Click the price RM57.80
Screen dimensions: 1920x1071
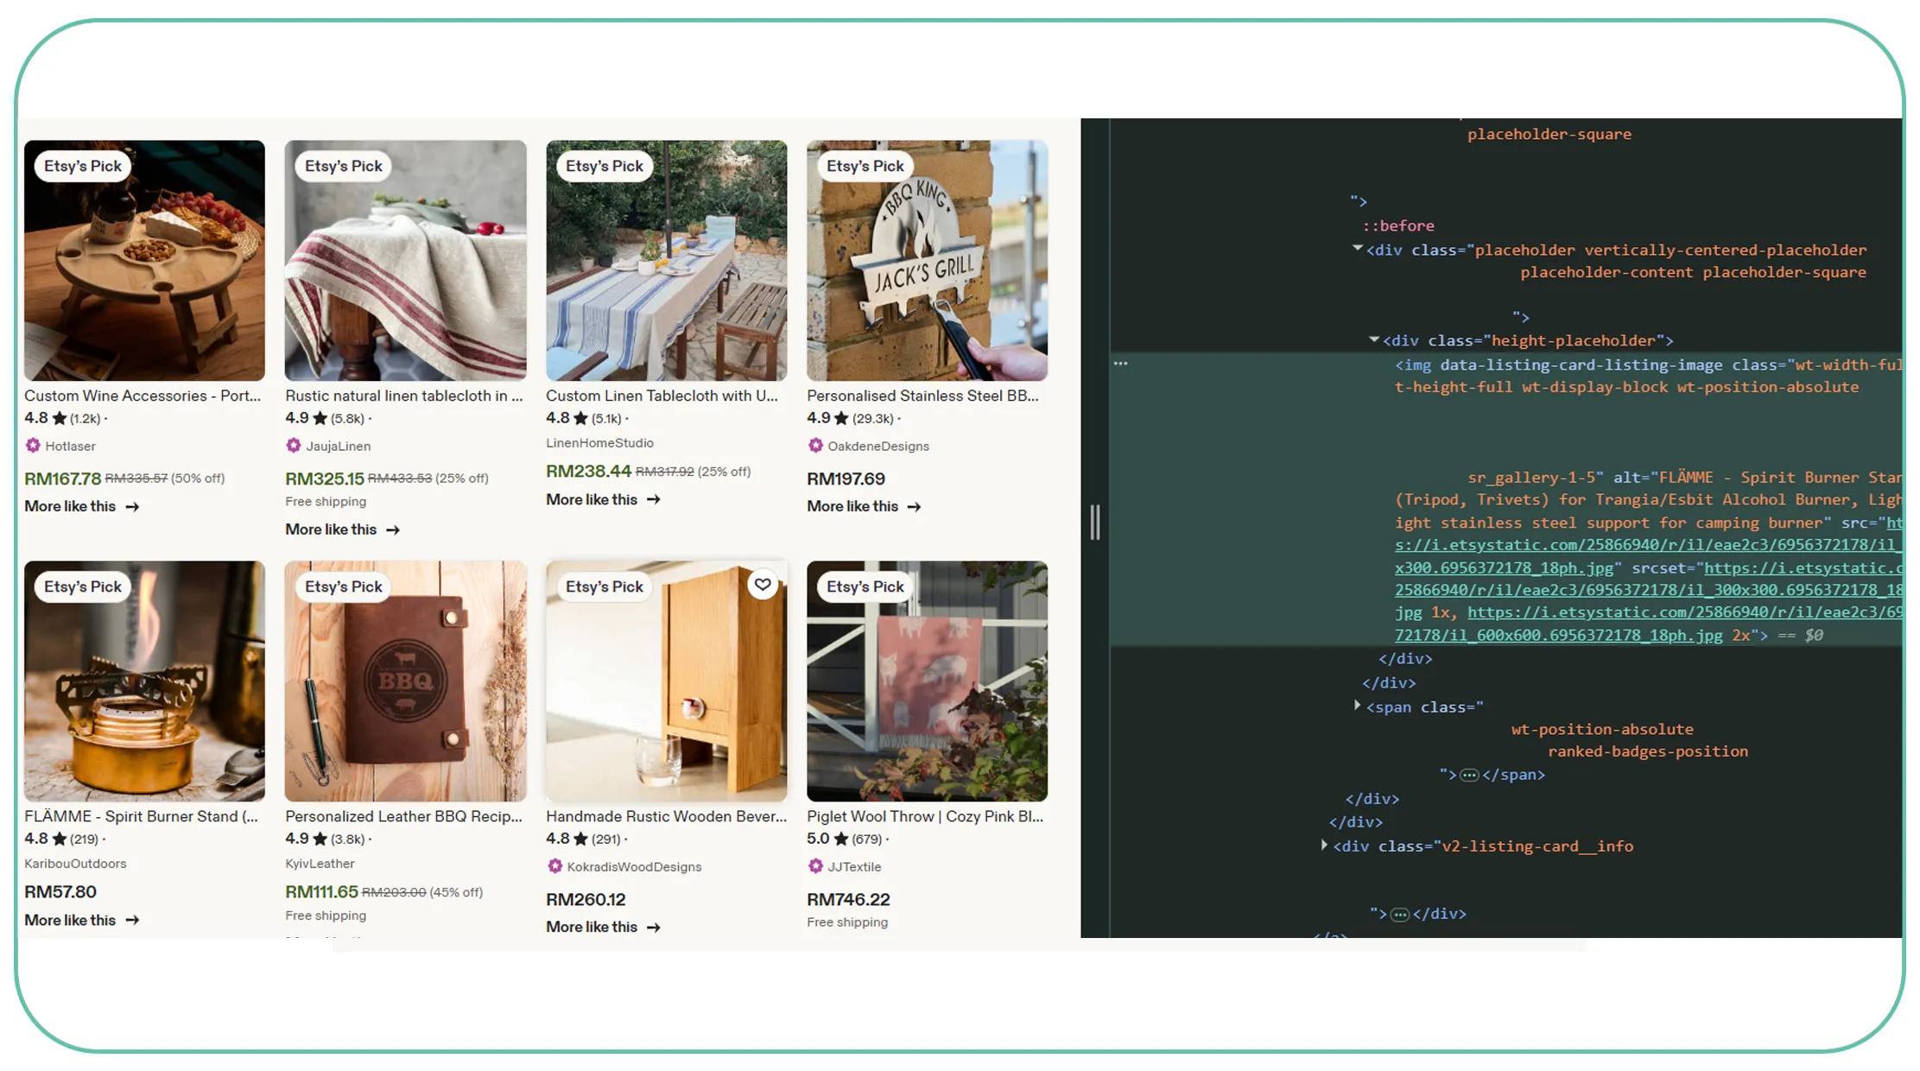pos(60,891)
